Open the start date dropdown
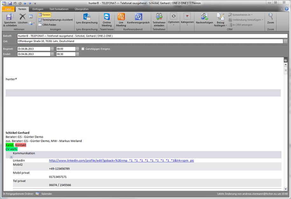This screenshot has height=199, width=291. point(52,49)
